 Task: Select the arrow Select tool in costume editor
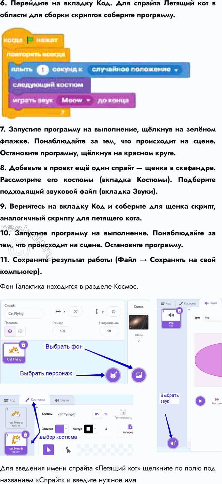tap(48, 450)
